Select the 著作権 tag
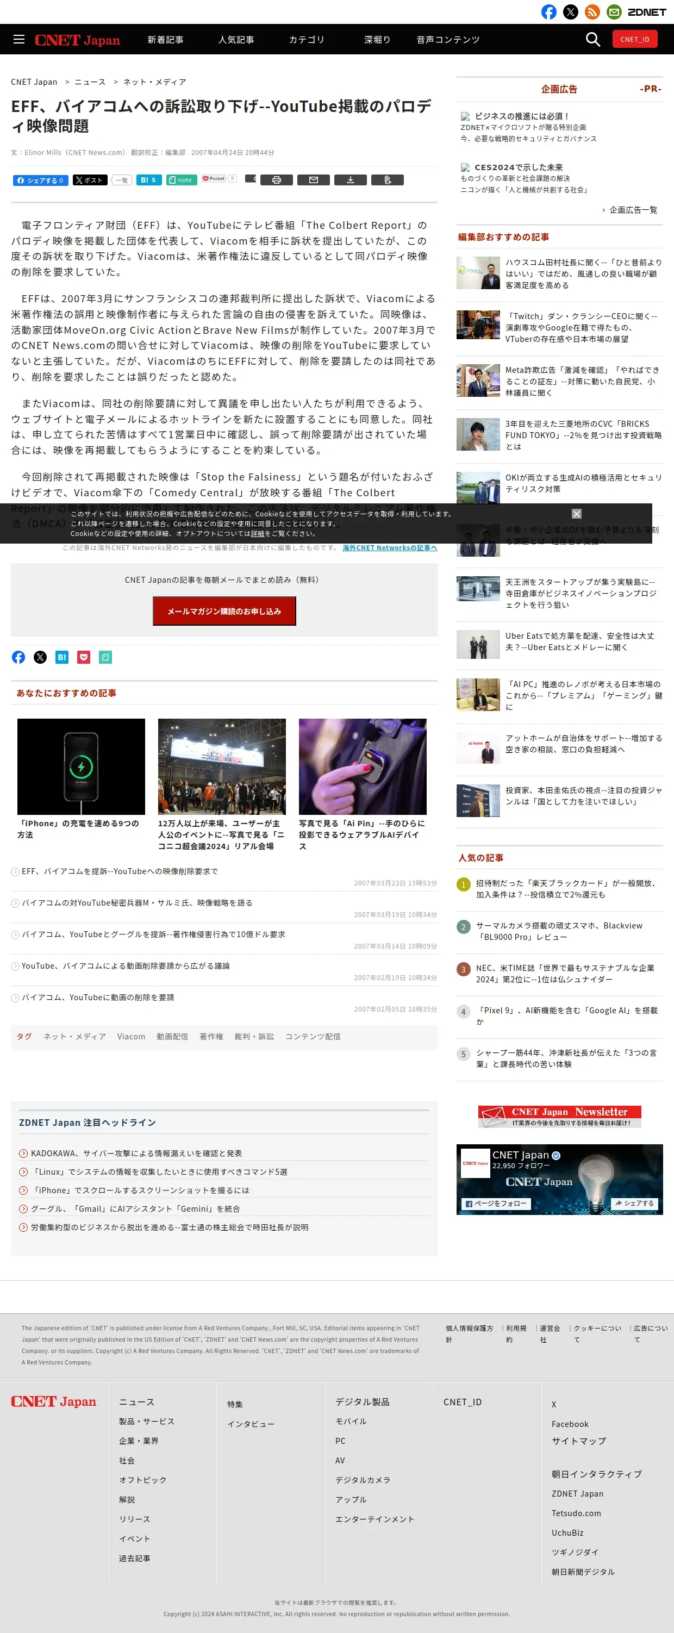This screenshot has width=674, height=1633. (x=211, y=1037)
